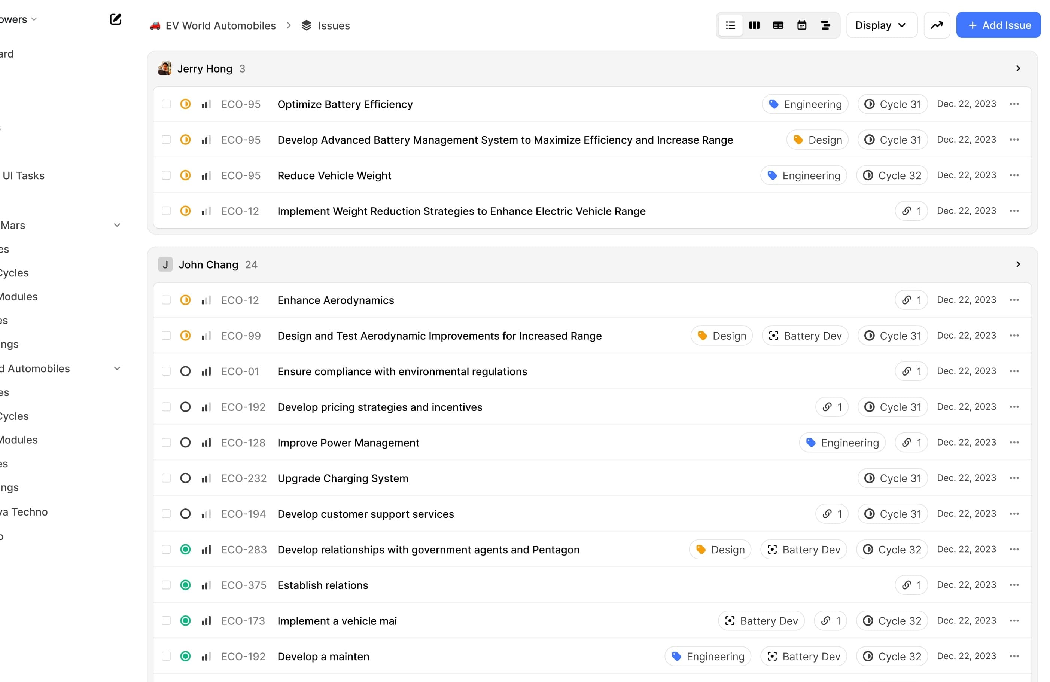Screen dimensions: 1050x682
Task: Switch to calendar layout icon
Action: pyautogui.click(x=802, y=25)
